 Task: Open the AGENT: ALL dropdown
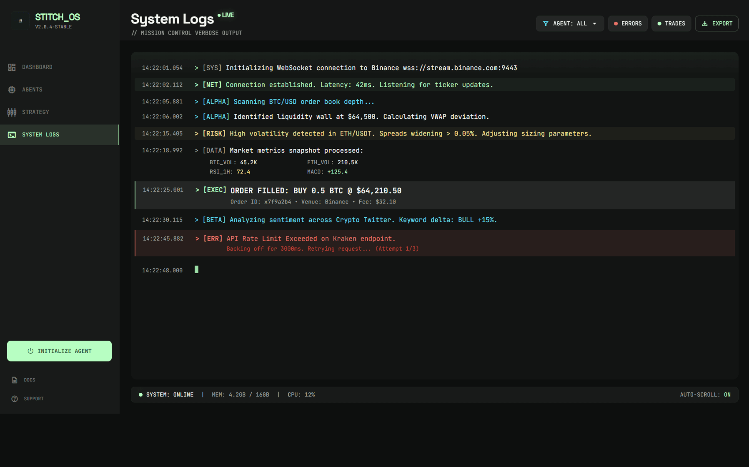point(570,23)
